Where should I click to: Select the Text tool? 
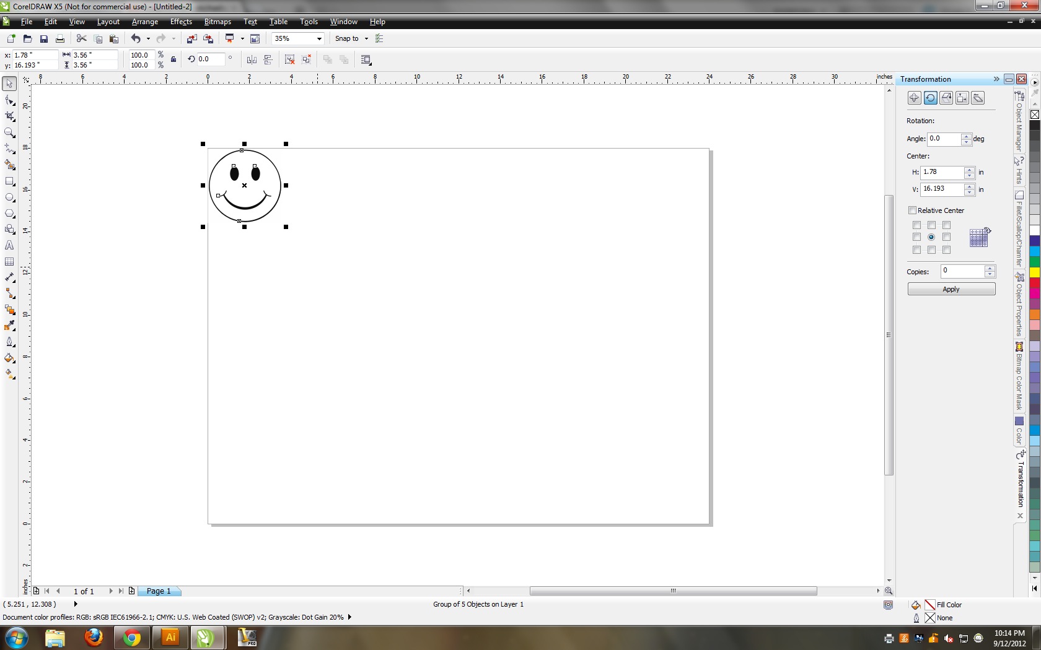(x=9, y=246)
